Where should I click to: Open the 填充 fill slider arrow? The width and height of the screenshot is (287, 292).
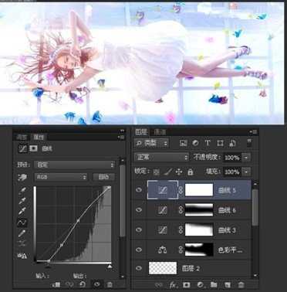coord(246,171)
